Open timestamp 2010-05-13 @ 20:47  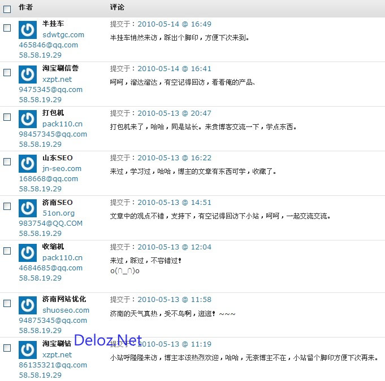[174, 113]
